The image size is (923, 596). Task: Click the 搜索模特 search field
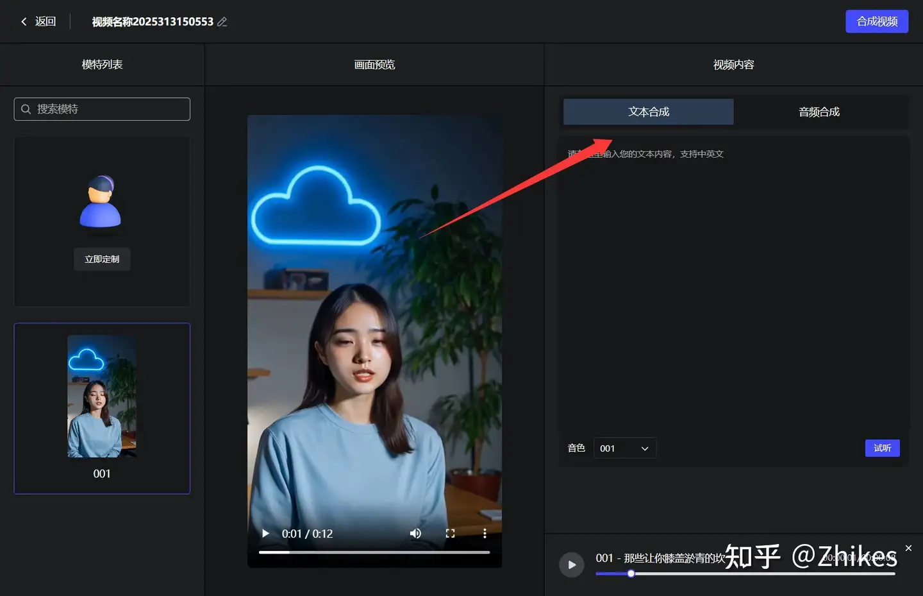[x=102, y=109]
